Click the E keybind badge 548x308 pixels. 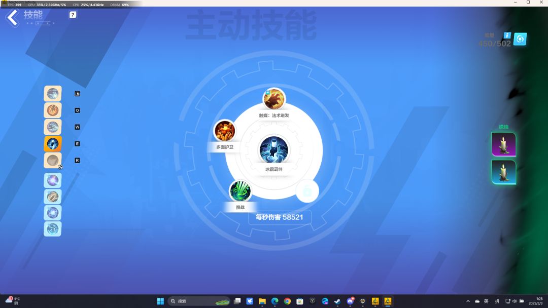coord(77,144)
